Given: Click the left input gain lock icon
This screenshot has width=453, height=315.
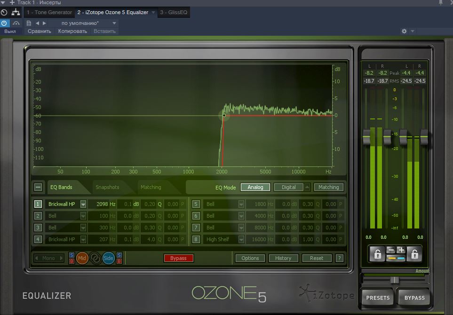Looking at the screenshot, I should (377, 254).
